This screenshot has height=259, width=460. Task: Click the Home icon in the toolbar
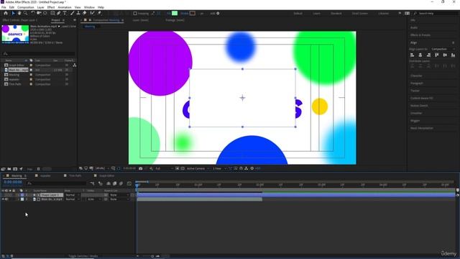tap(6, 13)
